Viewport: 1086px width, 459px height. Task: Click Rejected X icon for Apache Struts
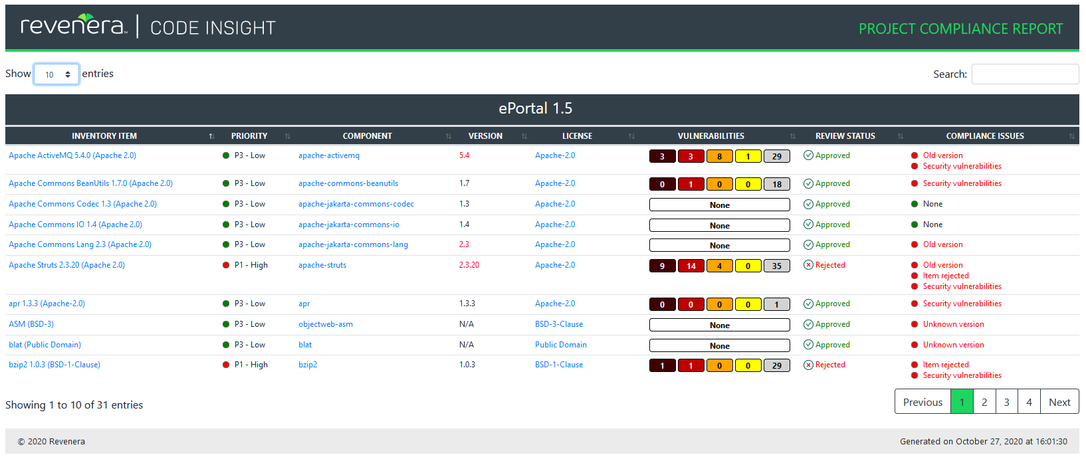tap(808, 265)
